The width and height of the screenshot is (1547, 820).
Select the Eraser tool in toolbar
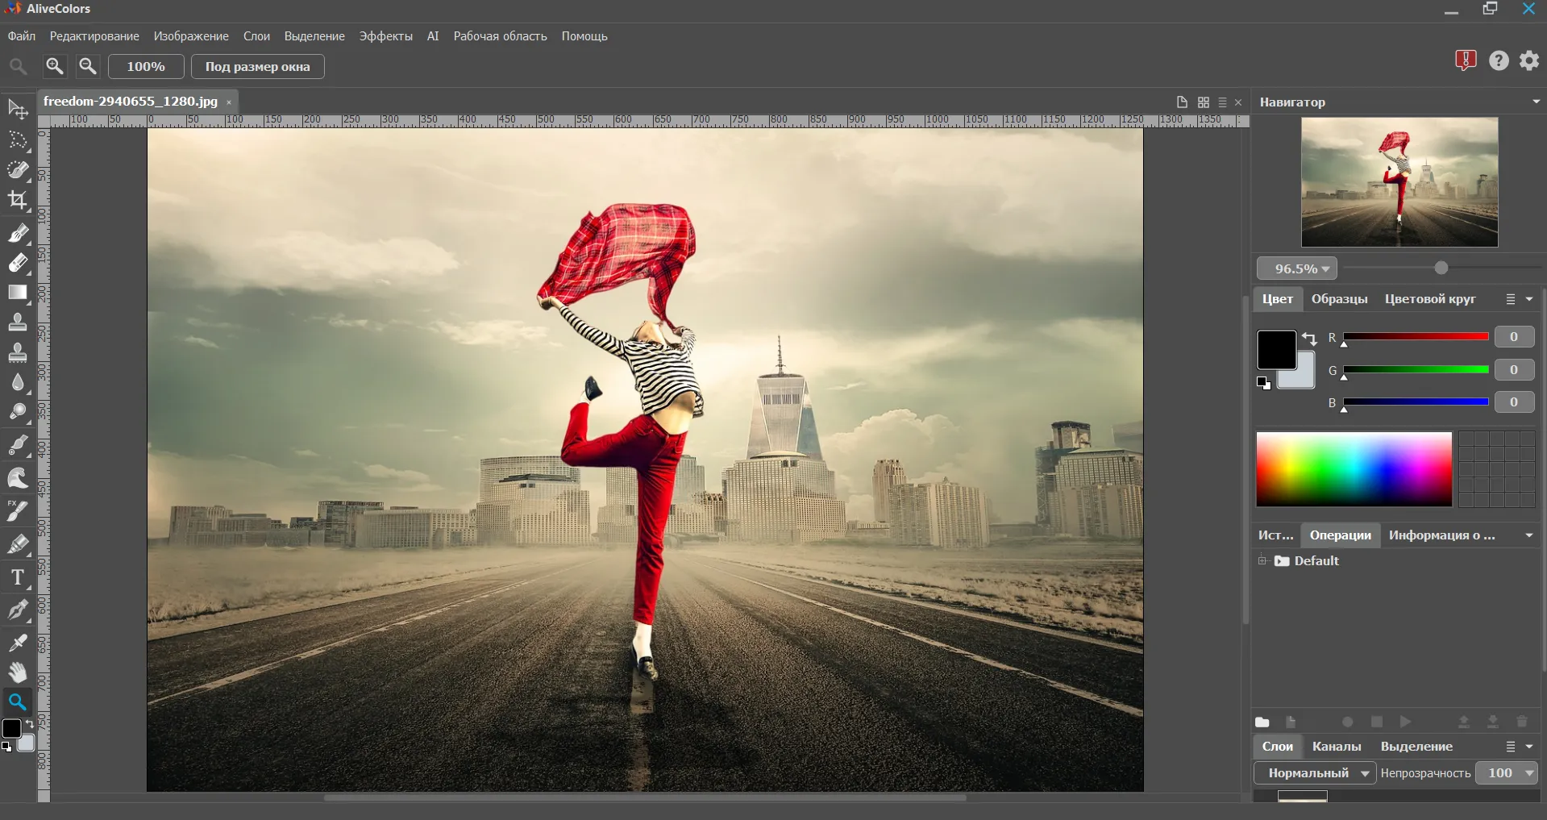pyautogui.click(x=18, y=264)
